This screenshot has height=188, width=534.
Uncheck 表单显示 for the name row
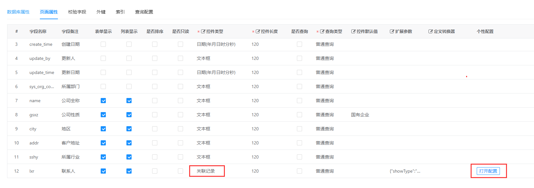(x=103, y=101)
